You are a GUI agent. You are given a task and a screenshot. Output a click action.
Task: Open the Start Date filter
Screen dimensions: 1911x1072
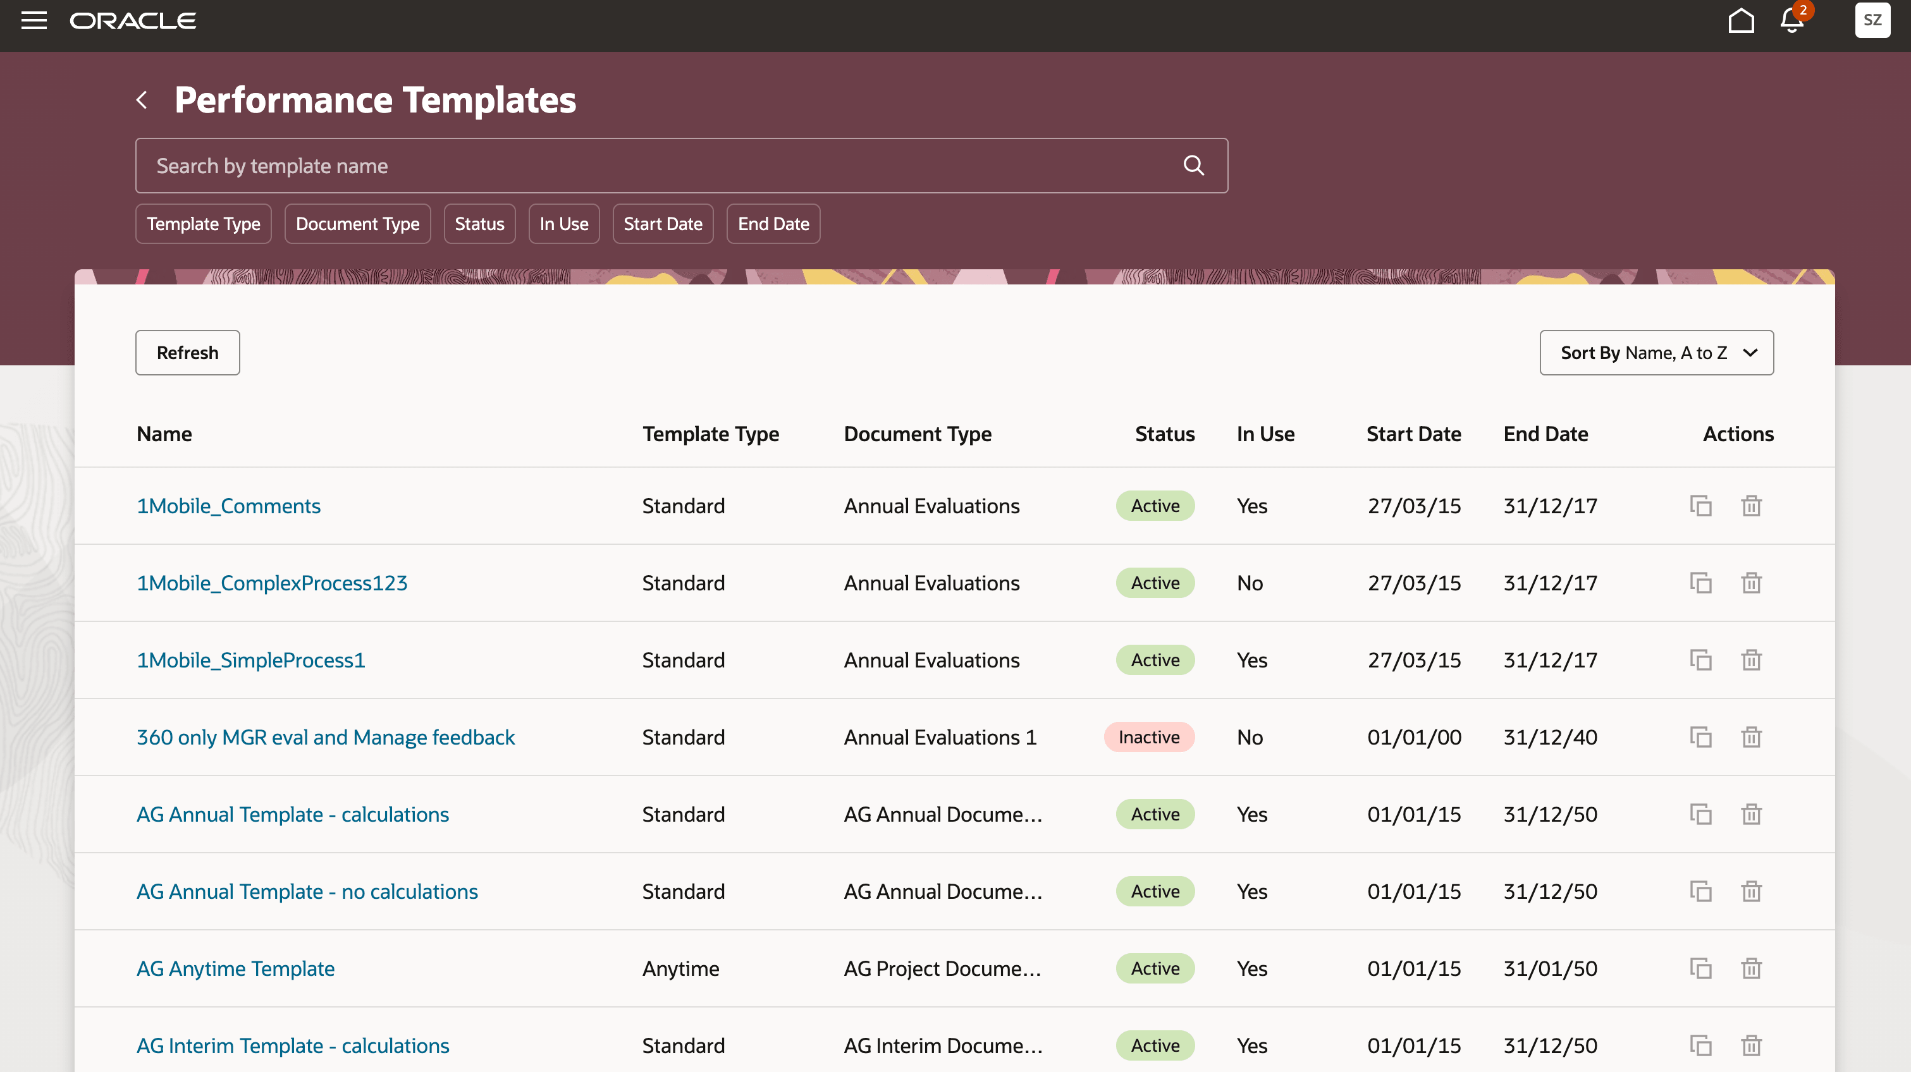[x=663, y=224]
